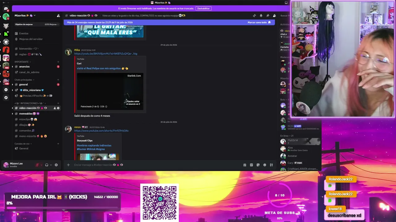Open Objetivo de mejoras boost goal

[x=37, y=24]
